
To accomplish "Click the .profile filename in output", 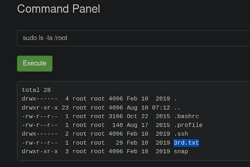I will (x=188, y=125).
